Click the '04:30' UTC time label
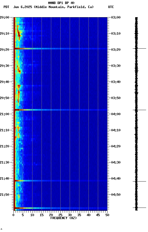148x232 pixels. pyautogui.click(x=116, y=163)
